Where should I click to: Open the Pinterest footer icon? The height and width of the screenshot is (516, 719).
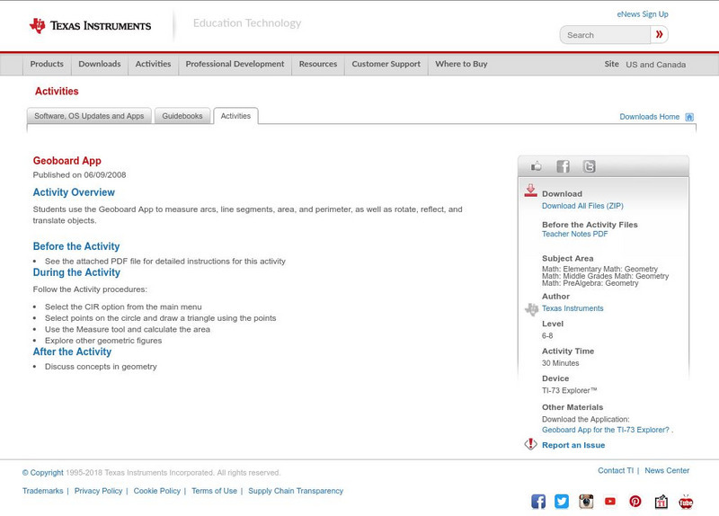tap(635, 502)
